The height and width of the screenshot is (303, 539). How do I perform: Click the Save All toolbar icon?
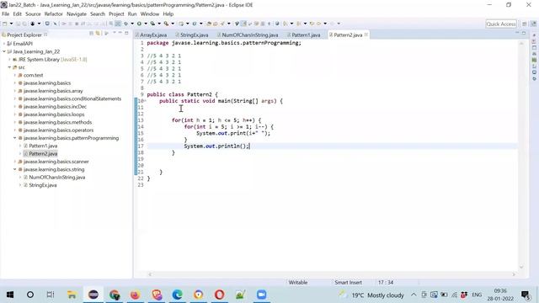tap(24, 24)
